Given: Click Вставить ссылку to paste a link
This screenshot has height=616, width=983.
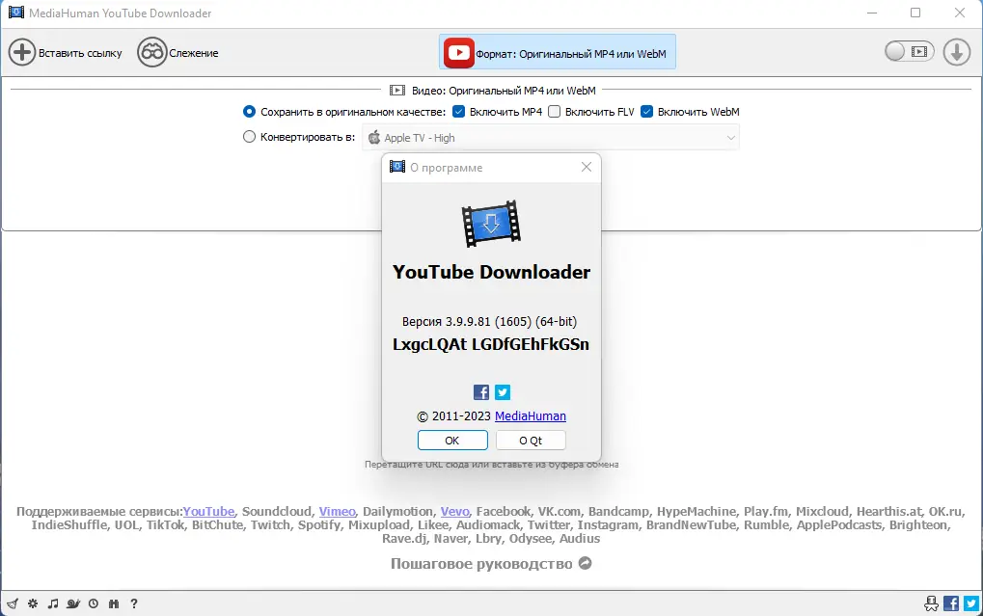Looking at the screenshot, I should [68, 52].
